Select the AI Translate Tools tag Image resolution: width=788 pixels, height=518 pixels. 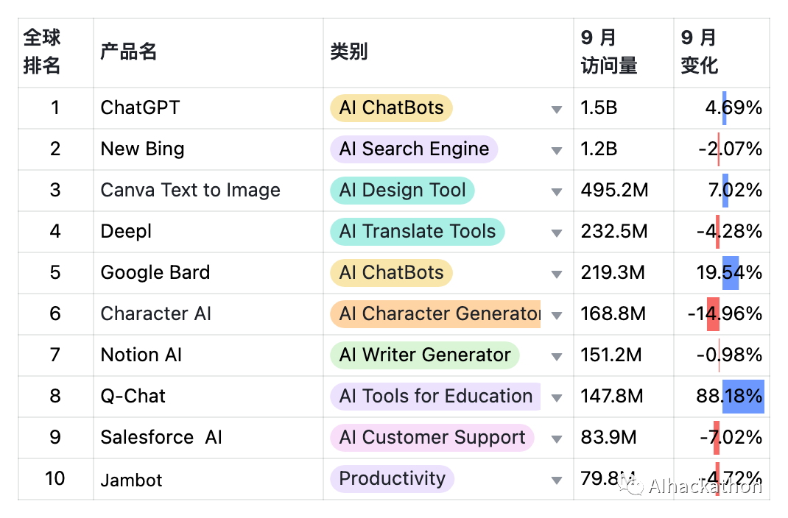(417, 232)
